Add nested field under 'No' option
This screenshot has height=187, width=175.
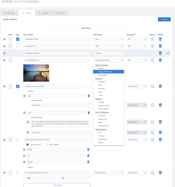tap(36, 101)
